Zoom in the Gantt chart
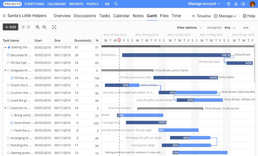This screenshot has height=156, width=258. point(38,27)
